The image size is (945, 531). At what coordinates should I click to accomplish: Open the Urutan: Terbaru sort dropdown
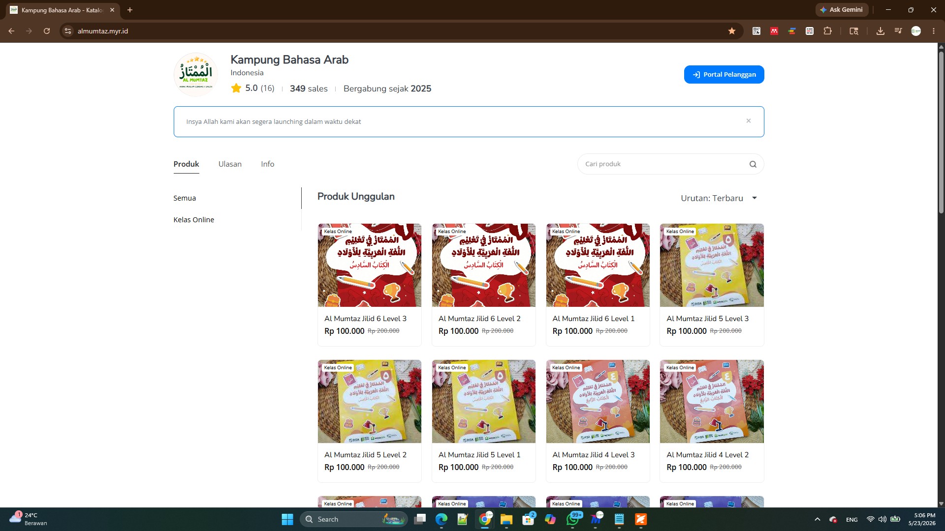(x=719, y=198)
